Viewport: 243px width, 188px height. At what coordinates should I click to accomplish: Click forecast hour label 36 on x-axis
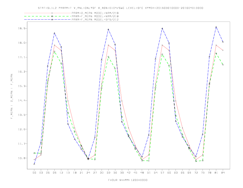pyautogui.click(x=115, y=173)
